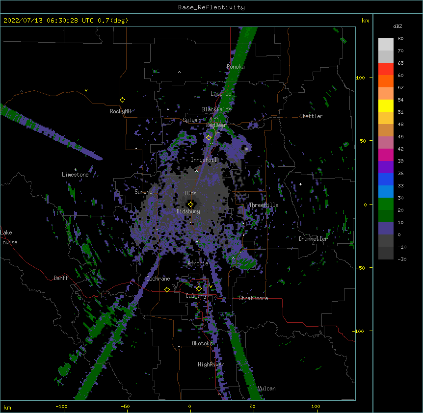
Task: Click the yellow diamond just below Cochrane label
Action: point(167,289)
